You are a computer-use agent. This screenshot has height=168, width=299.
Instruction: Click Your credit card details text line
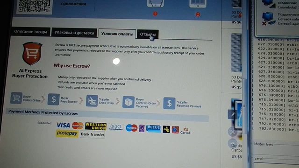87,88
